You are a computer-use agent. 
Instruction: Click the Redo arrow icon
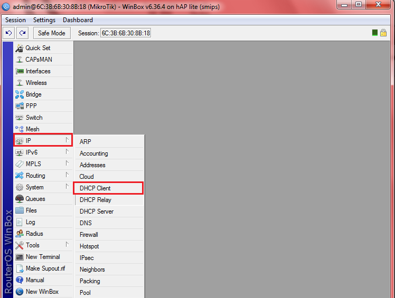pyautogui.click(x=22, y=33)
